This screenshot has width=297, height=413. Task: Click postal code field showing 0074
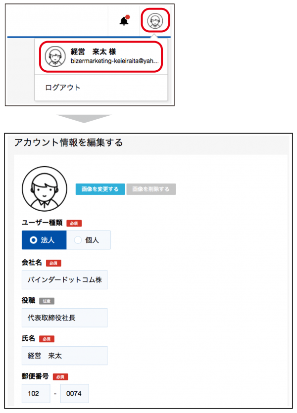[x=75, y=394]
